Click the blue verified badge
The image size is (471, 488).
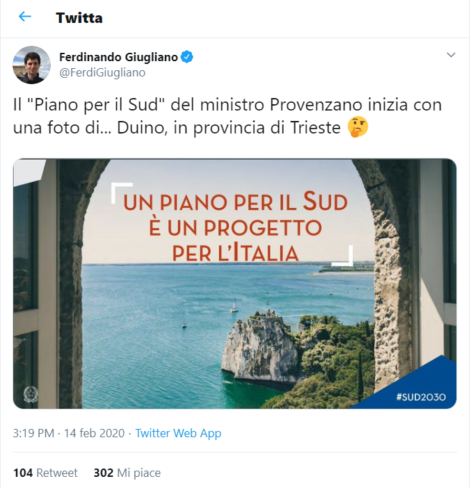tap(187, 57)
